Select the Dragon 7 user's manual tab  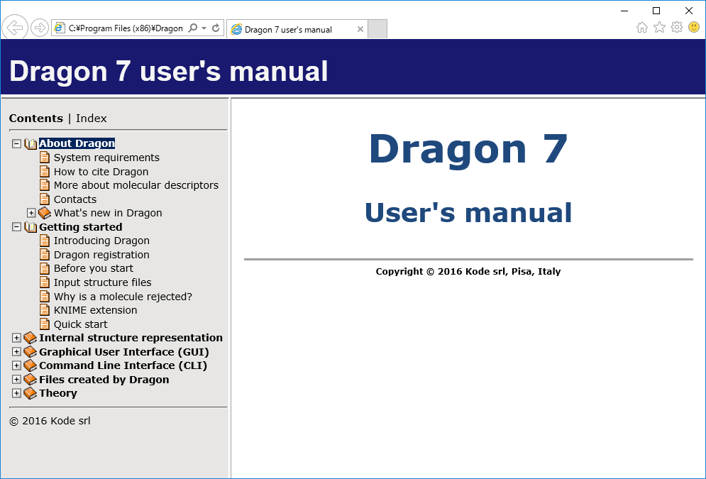click(297, 29)
